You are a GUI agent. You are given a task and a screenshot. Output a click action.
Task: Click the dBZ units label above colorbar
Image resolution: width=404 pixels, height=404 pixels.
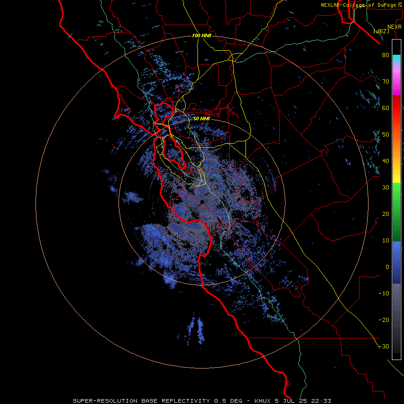point(381,31)
